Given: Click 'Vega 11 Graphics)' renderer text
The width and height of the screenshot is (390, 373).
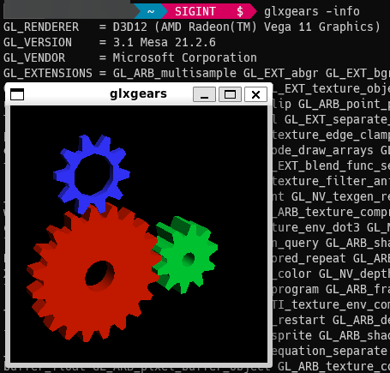Looking at the screenshot, I should point(322,27).
